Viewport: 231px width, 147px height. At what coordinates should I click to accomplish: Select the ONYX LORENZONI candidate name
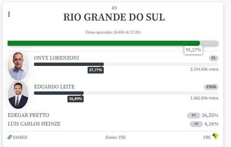coord(57,58)
